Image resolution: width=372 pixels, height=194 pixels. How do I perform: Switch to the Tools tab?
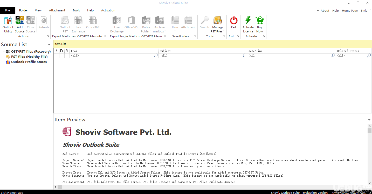click(x=76, y=10)
